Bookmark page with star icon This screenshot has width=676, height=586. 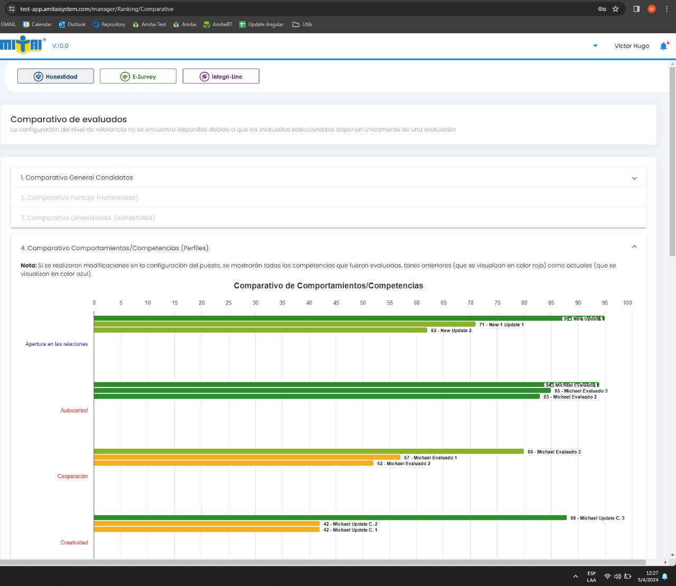(x=615, y=9)
